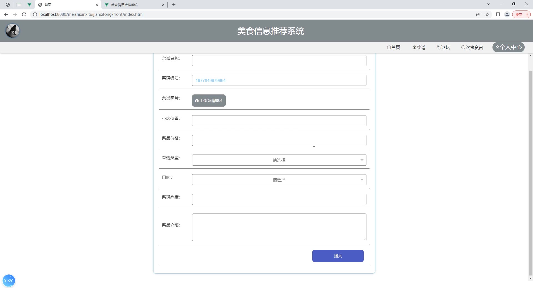Screen dimensions: 533x288
Task: Click the scrollbar down arrow
Action: coord(531,279)
